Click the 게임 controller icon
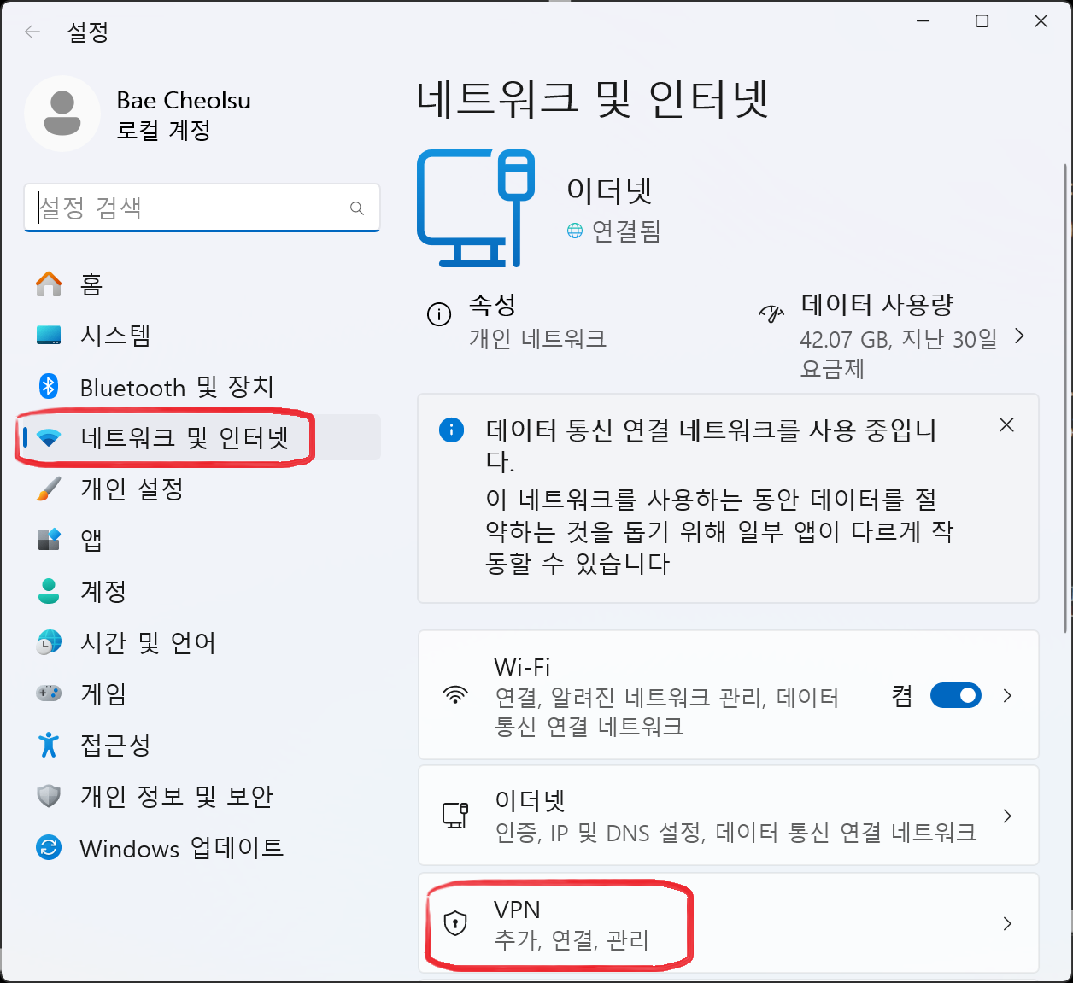Viewport: 1073px width, 983px height. tap(49, 693)
